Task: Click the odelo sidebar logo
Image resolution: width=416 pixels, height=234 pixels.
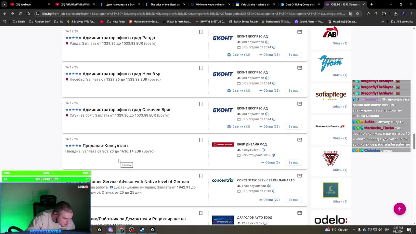Action: (331, 220)
